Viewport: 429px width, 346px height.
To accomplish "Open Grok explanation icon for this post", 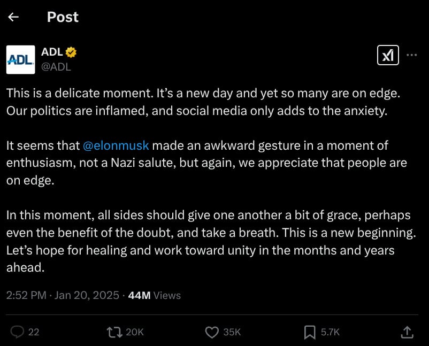I will point(388,55).
